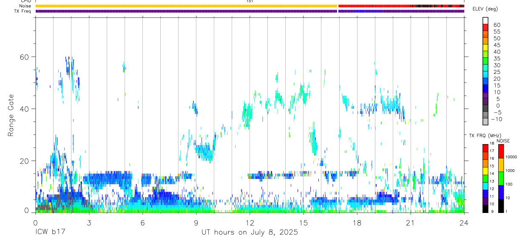
Task: Pick the yellow swatch in the NOISE colorbar
Action: click(501, 165)
